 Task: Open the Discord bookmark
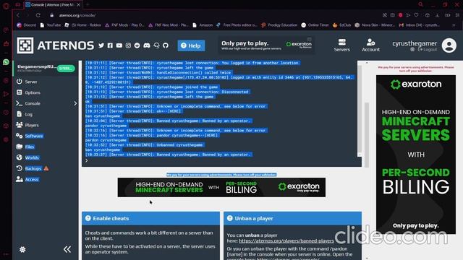point(27,25)
